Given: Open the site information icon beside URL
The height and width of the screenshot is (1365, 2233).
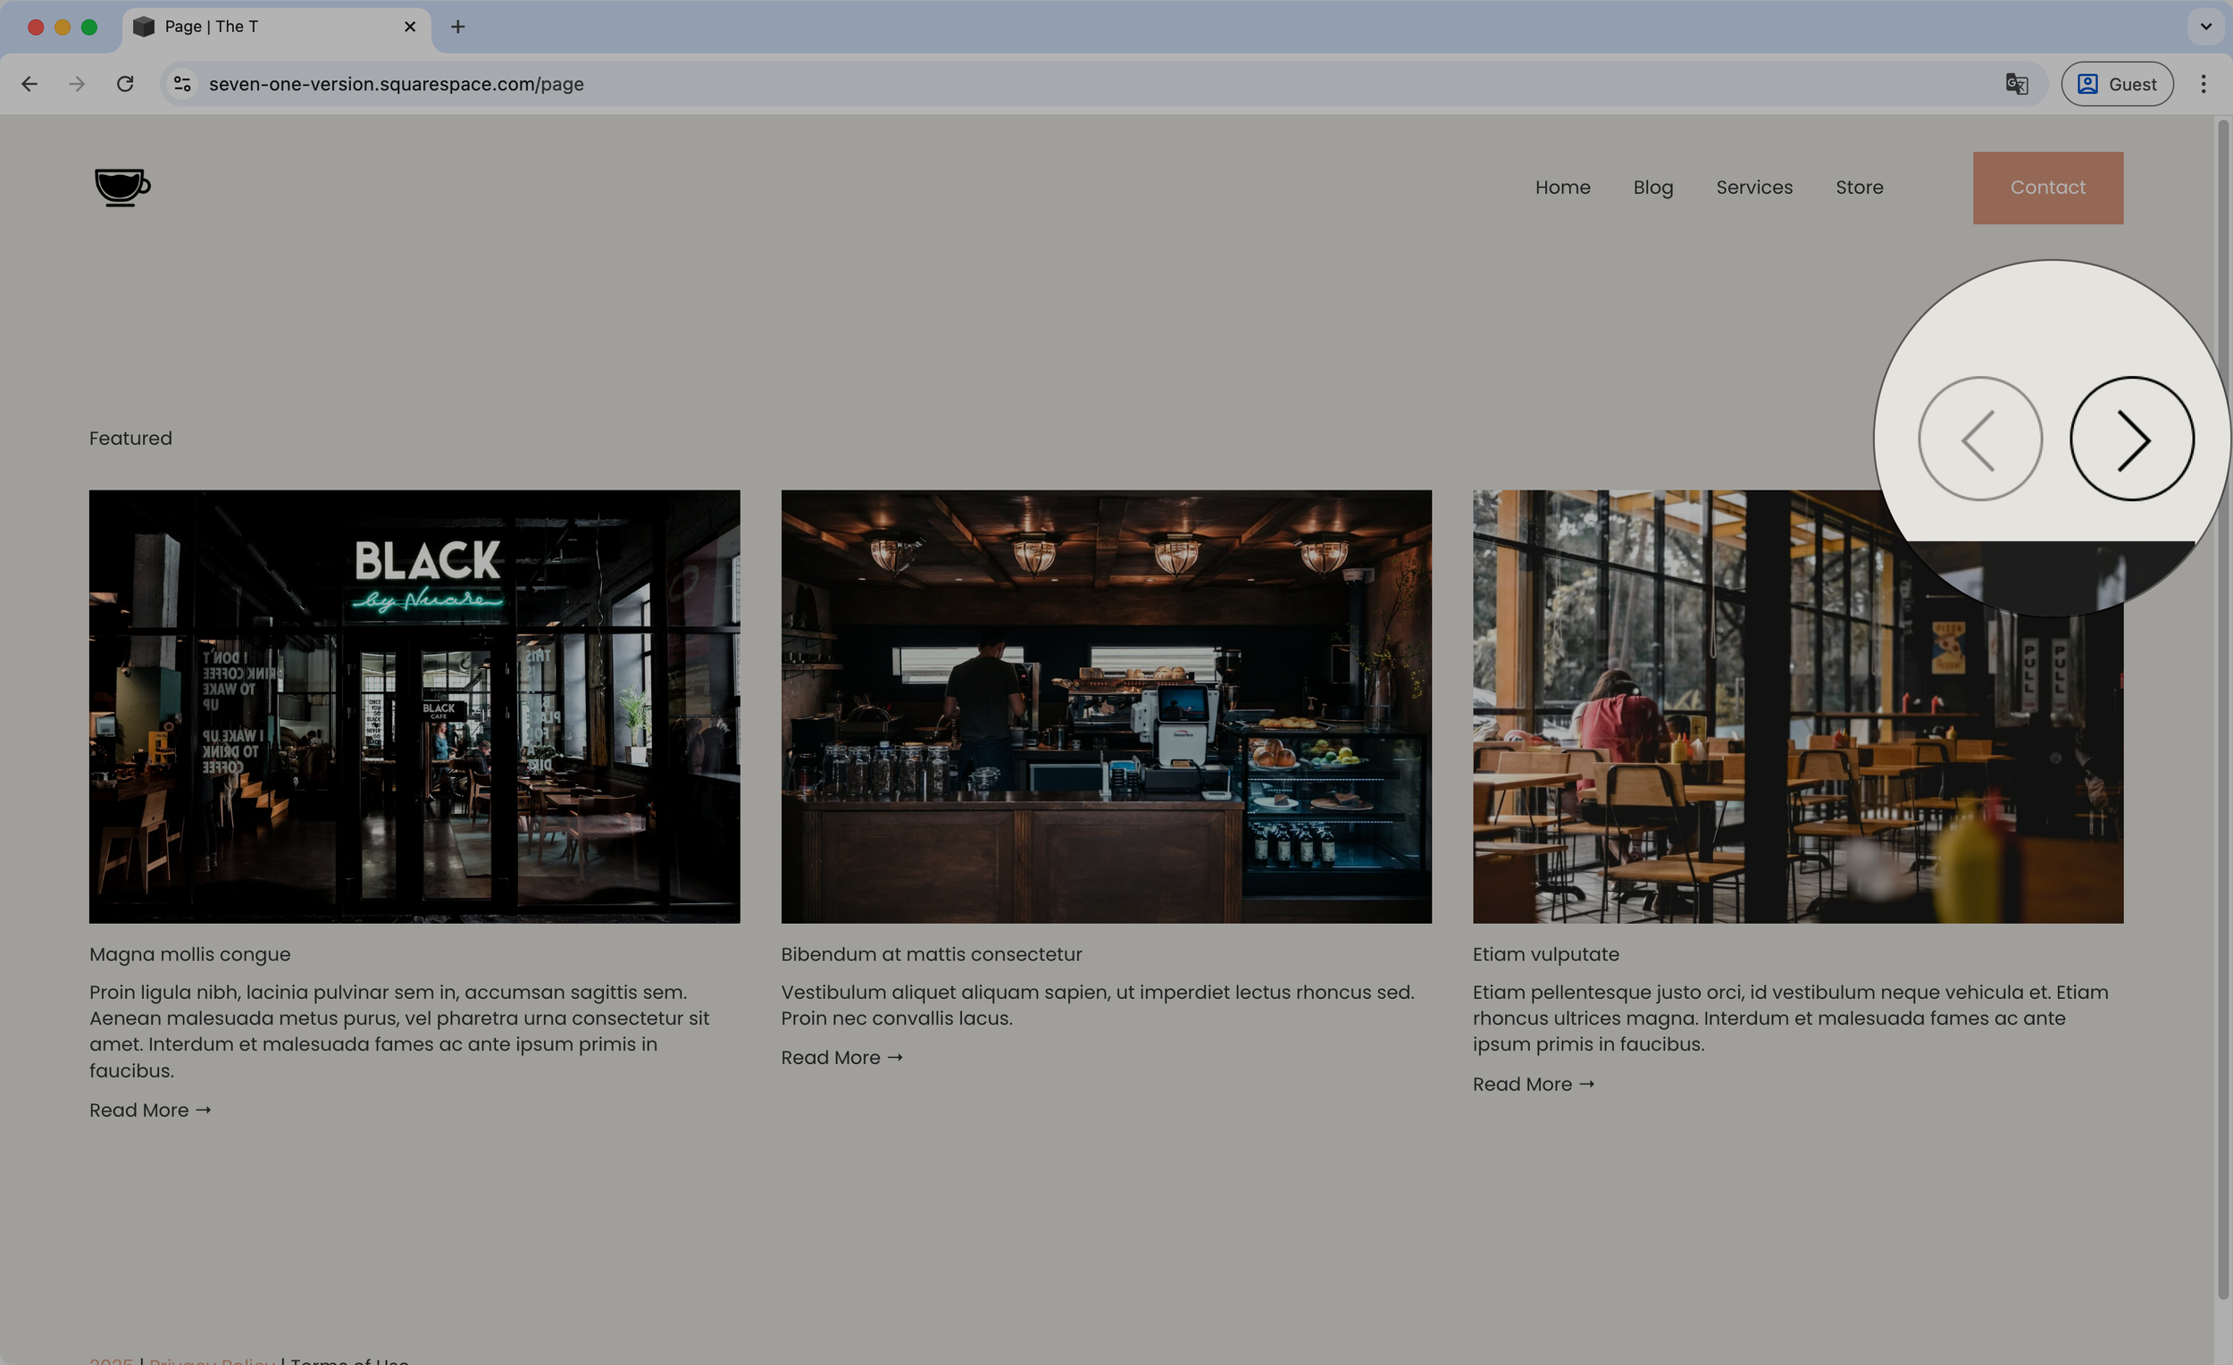Looking at the screenshot, I should (x=182, y=84).
